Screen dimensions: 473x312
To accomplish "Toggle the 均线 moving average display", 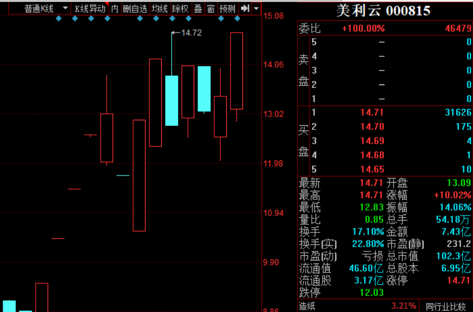I will click(x=160, y=9).
